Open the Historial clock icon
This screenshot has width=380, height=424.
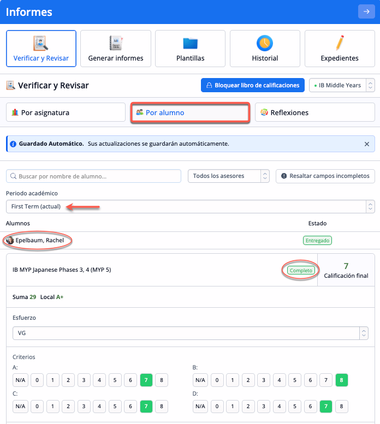[x=265, y=43]
